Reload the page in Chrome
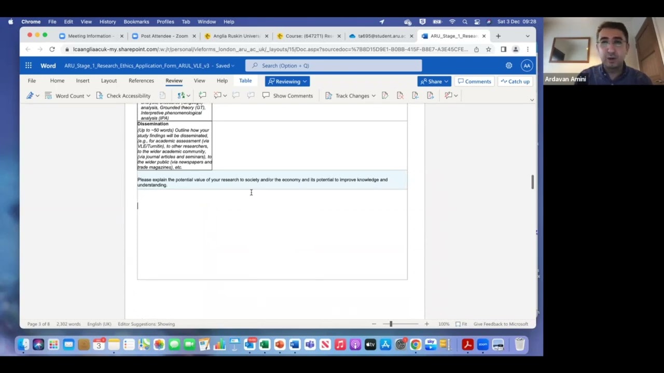664x373 pixels. [x=52, y=49]
